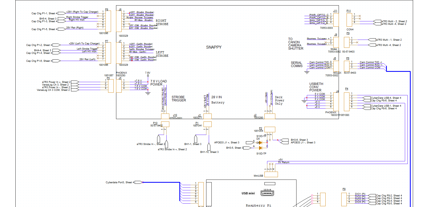This screenshot has height=207, width=434.
Task: Click the 7.6V power arrow symbol
Action: [x=148, y=75]
